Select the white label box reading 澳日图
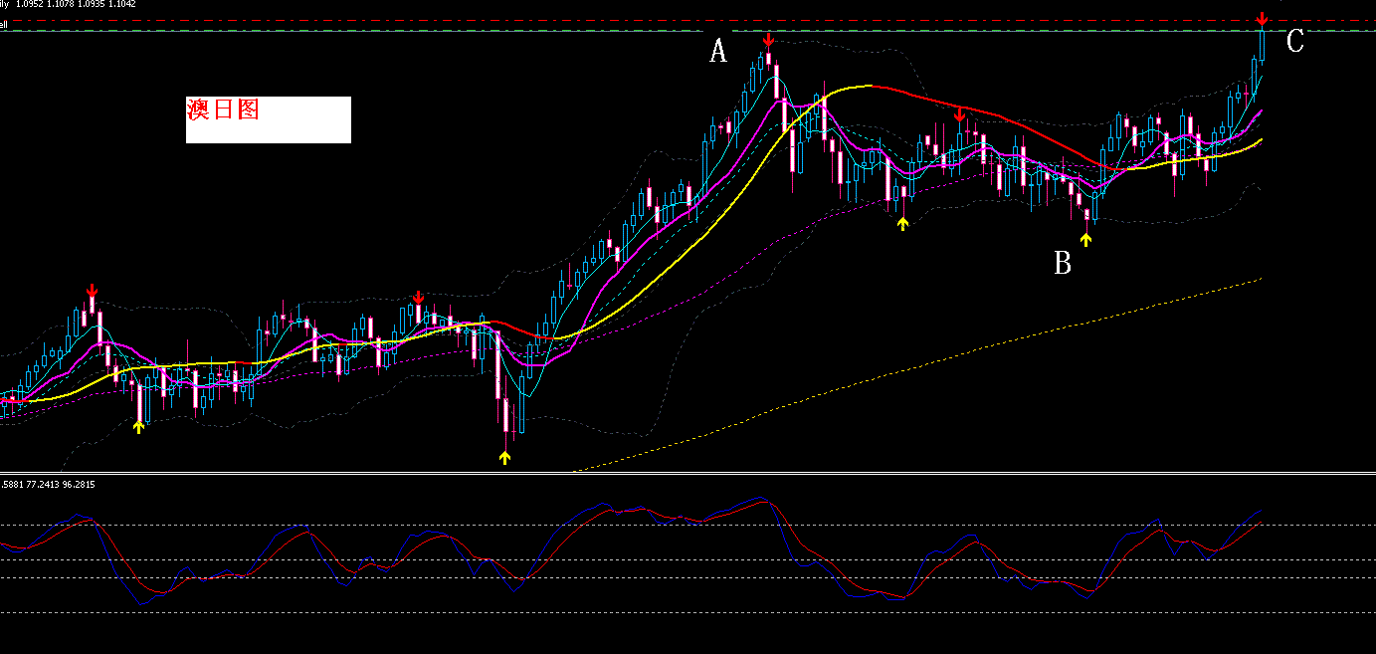 click(269, 119)
